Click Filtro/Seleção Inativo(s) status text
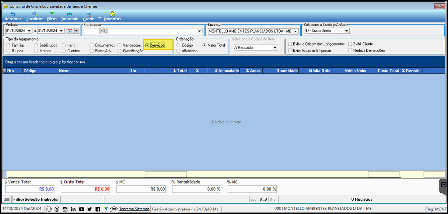448x214 pixels. [x=36, y=199]
